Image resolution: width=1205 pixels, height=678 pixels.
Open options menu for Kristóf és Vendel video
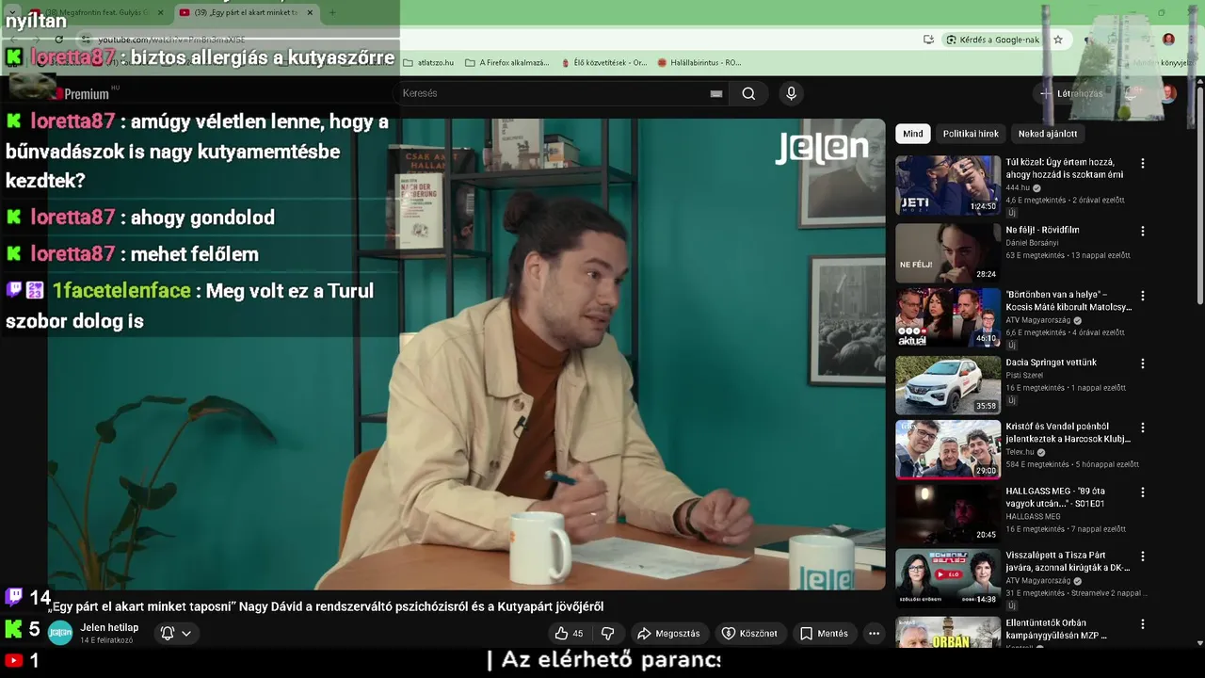pos(1143,428)
